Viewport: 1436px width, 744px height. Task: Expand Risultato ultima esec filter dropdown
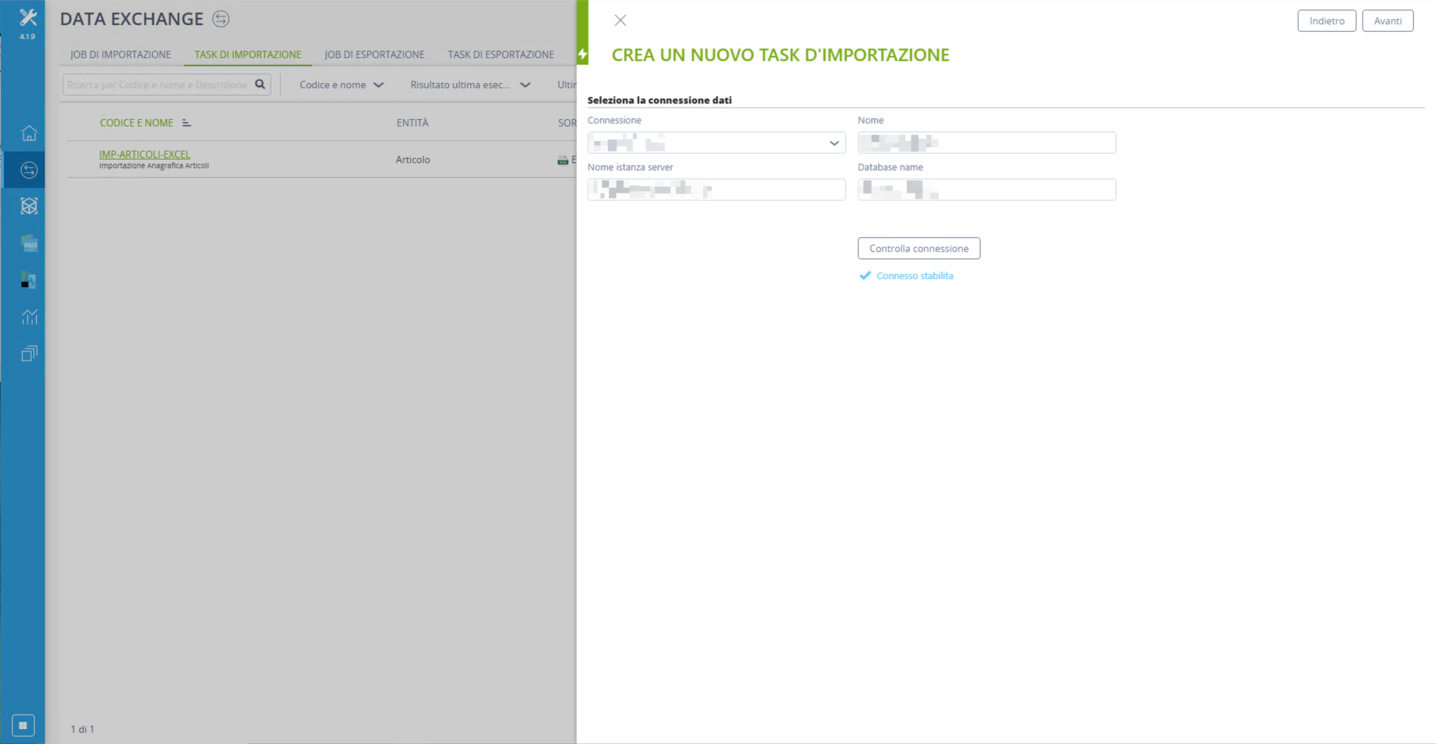tap(470, 85)
